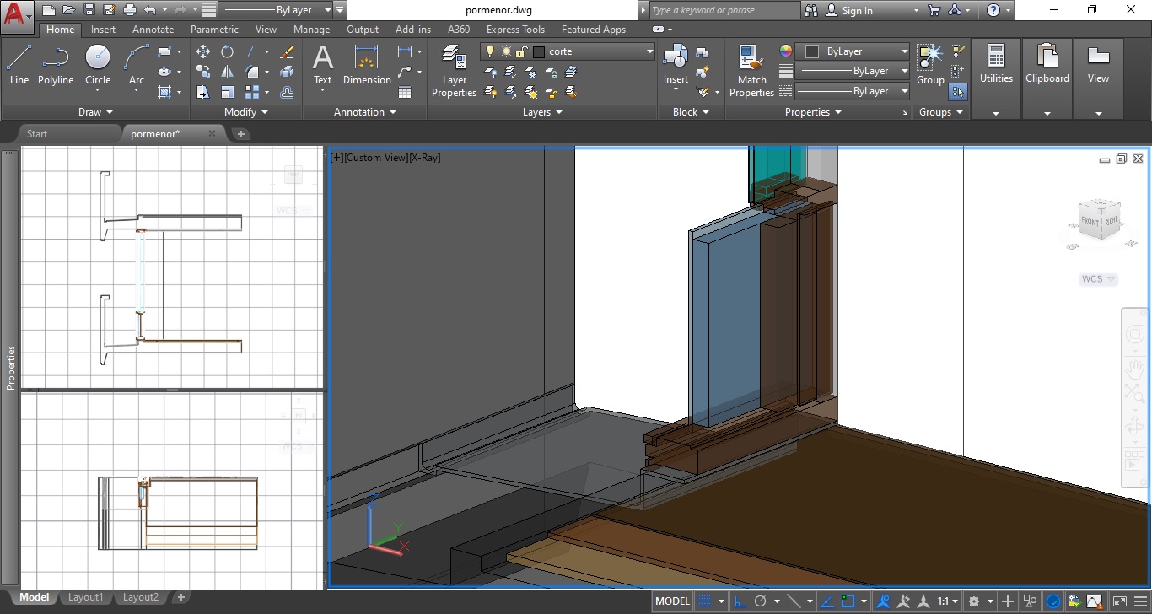Expand the Modify panel
The height and width of the screenshot is (614, 1152).
click(x=246, y=111)
